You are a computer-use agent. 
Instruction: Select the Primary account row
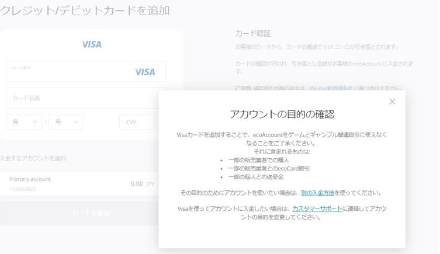(x=79, y=183)
